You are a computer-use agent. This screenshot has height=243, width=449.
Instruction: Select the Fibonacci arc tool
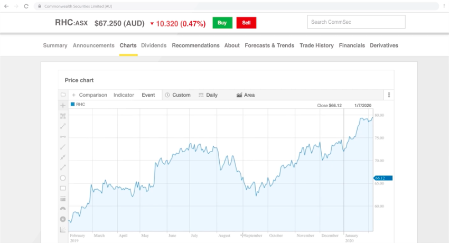coord(63,209)
